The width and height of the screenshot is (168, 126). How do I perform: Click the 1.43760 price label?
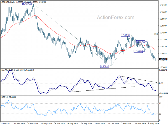click(27, 4)
